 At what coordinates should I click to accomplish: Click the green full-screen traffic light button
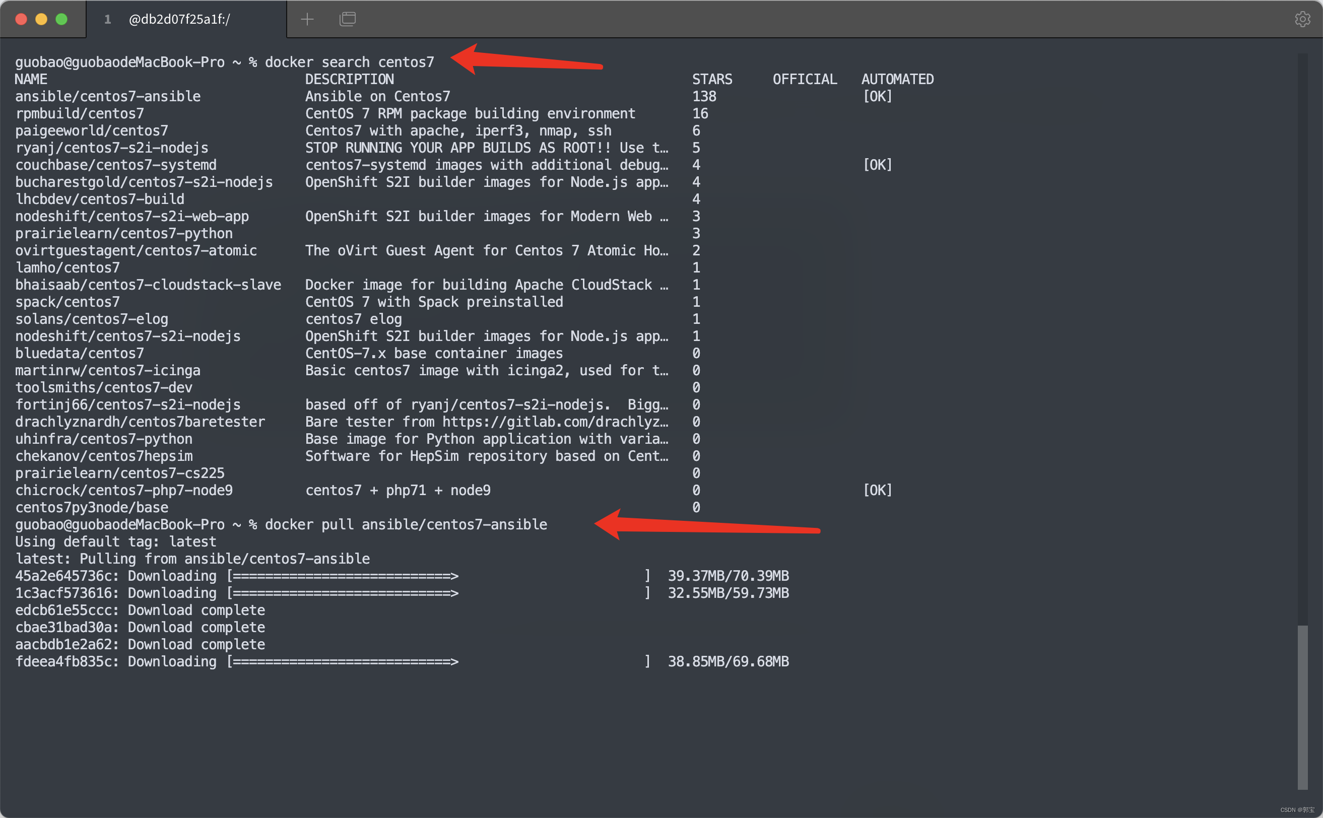point(61,19)
